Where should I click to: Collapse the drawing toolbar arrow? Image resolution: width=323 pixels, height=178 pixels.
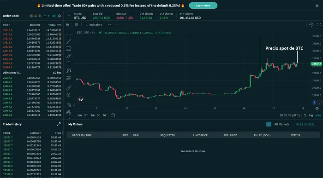pos(74,105)
